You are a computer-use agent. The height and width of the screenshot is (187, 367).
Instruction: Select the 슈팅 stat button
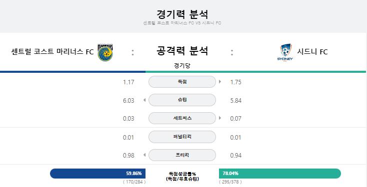(182, 100)
